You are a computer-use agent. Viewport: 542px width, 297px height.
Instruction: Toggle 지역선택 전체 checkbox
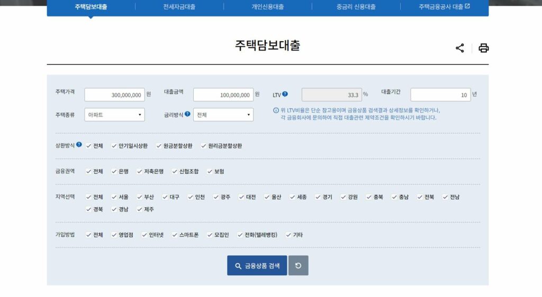[x=88, y=197]
